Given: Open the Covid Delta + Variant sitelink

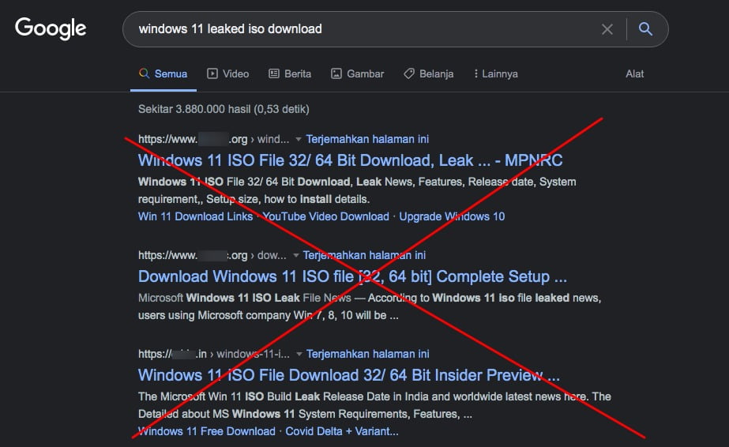Looking at the screenshot, I should coord(342,431).
